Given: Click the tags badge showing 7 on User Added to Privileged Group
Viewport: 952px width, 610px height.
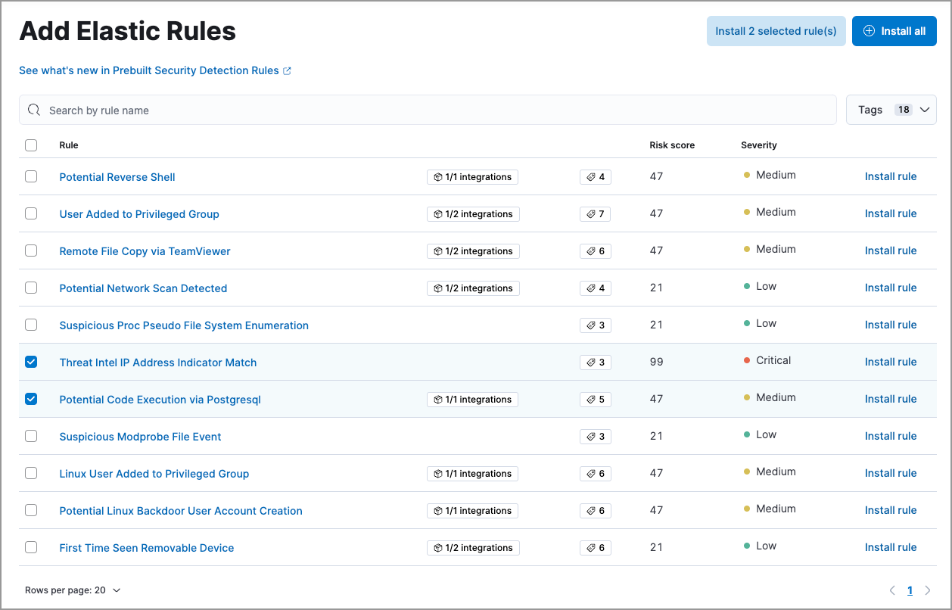Looking at the screenshot, I should pyautogui.click(x=595, y=213).
